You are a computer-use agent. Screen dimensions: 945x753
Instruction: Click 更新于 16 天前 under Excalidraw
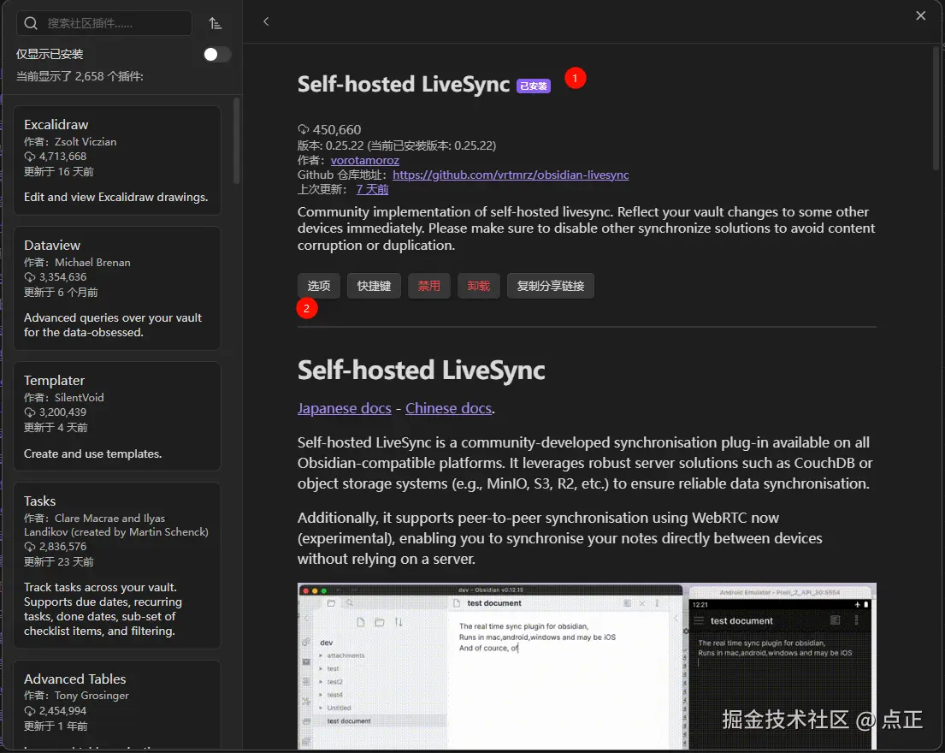coord(58,172)
